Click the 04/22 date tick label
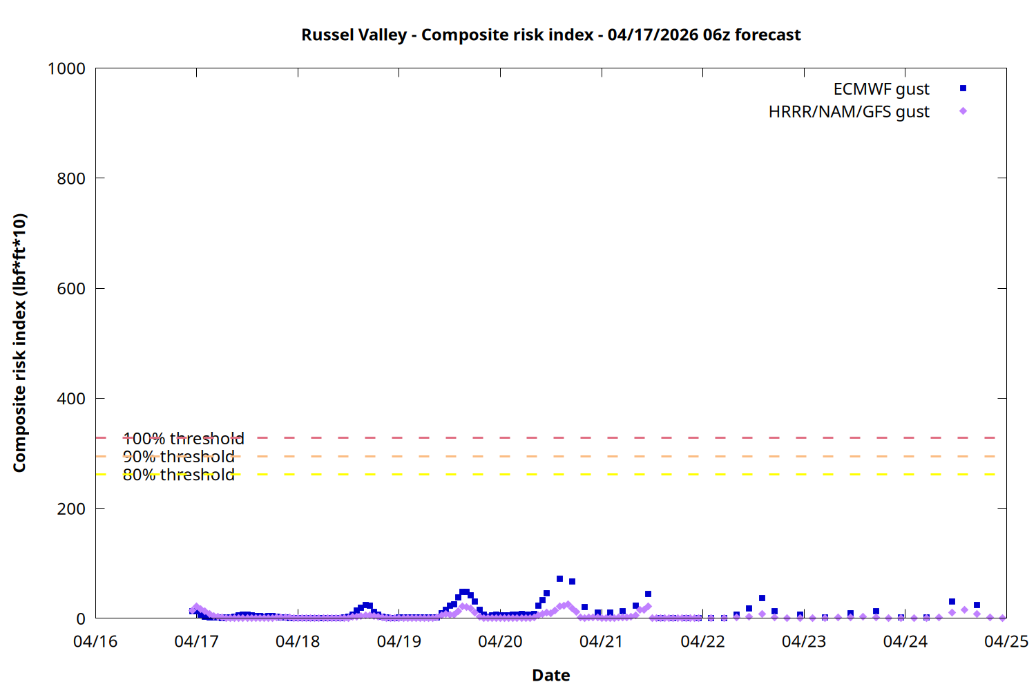The width and height of the screenshot is (1036, 691). (x=702, y=642)
